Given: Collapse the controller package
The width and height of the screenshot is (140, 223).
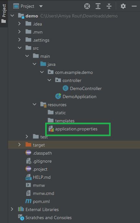Looking at the screenshot, I should pyautogui.click(x=49, y=80).
